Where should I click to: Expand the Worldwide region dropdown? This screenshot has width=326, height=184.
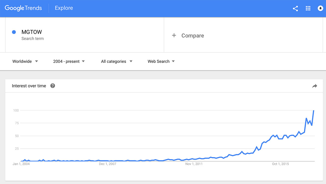click(x=25, y=61)
